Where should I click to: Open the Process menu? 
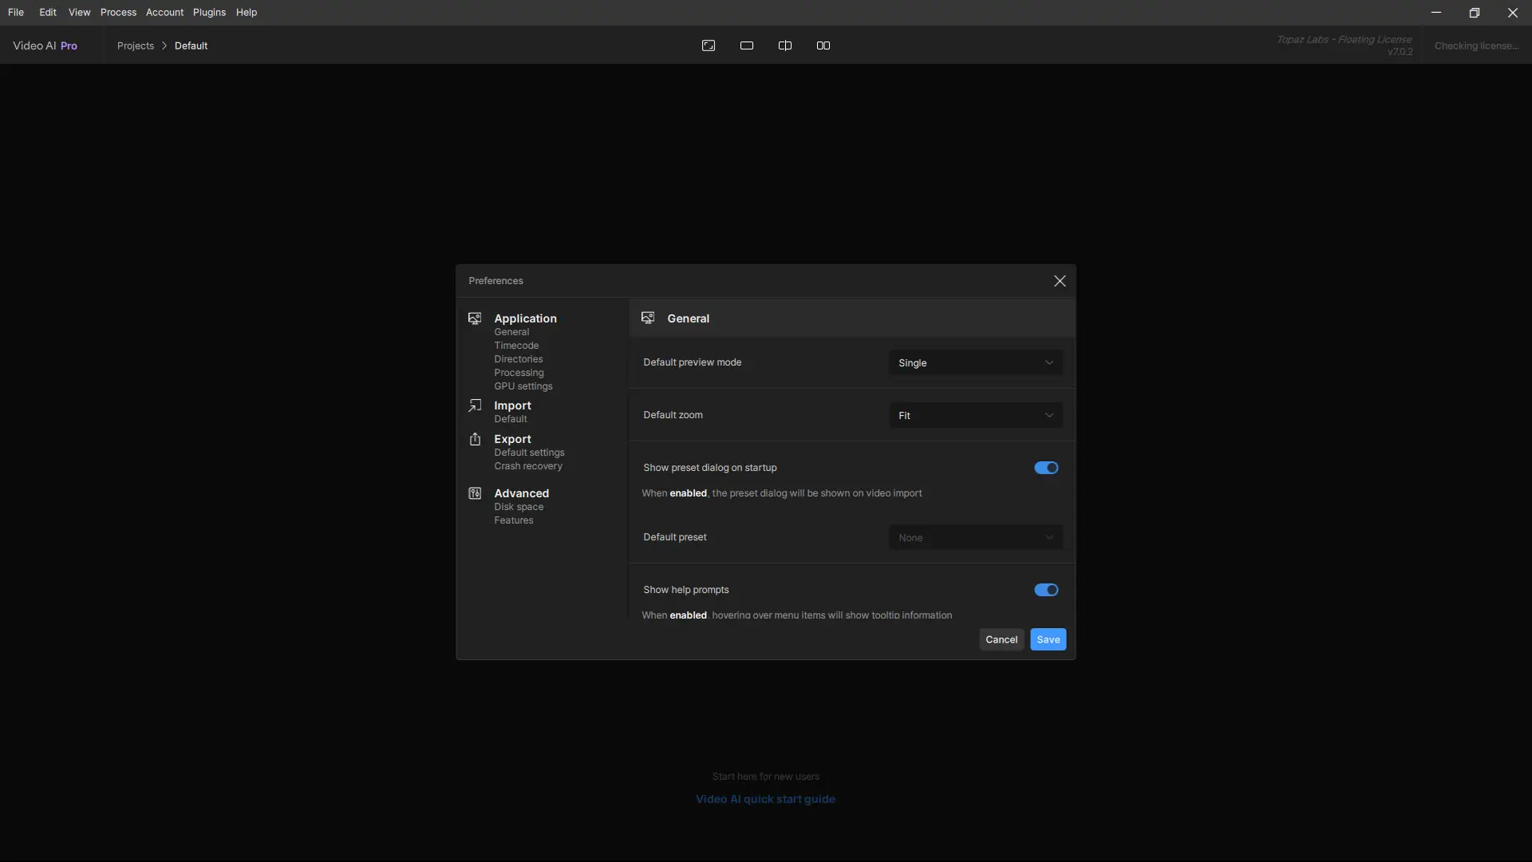click(x=118, y=12)
